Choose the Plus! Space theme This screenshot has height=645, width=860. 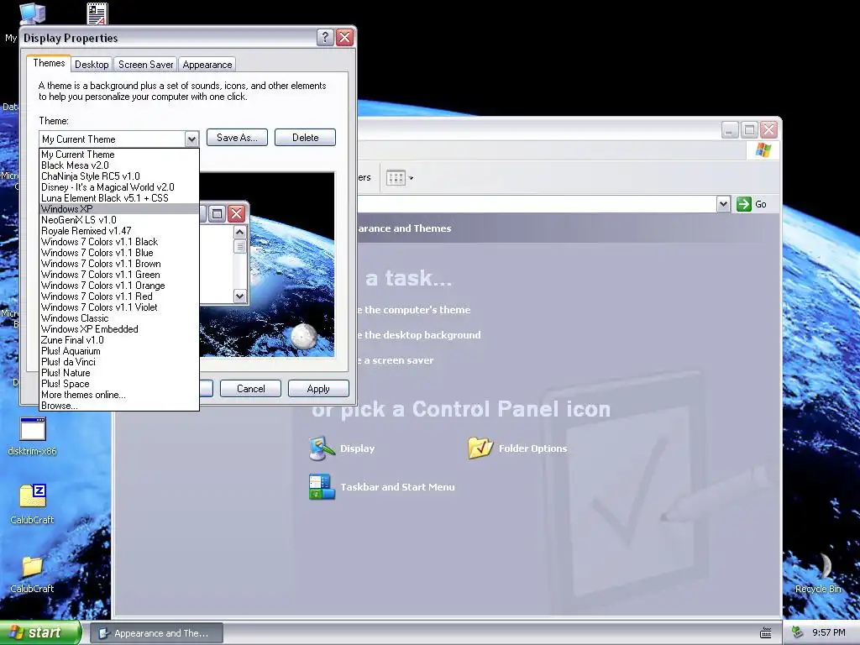pos(119,384)
